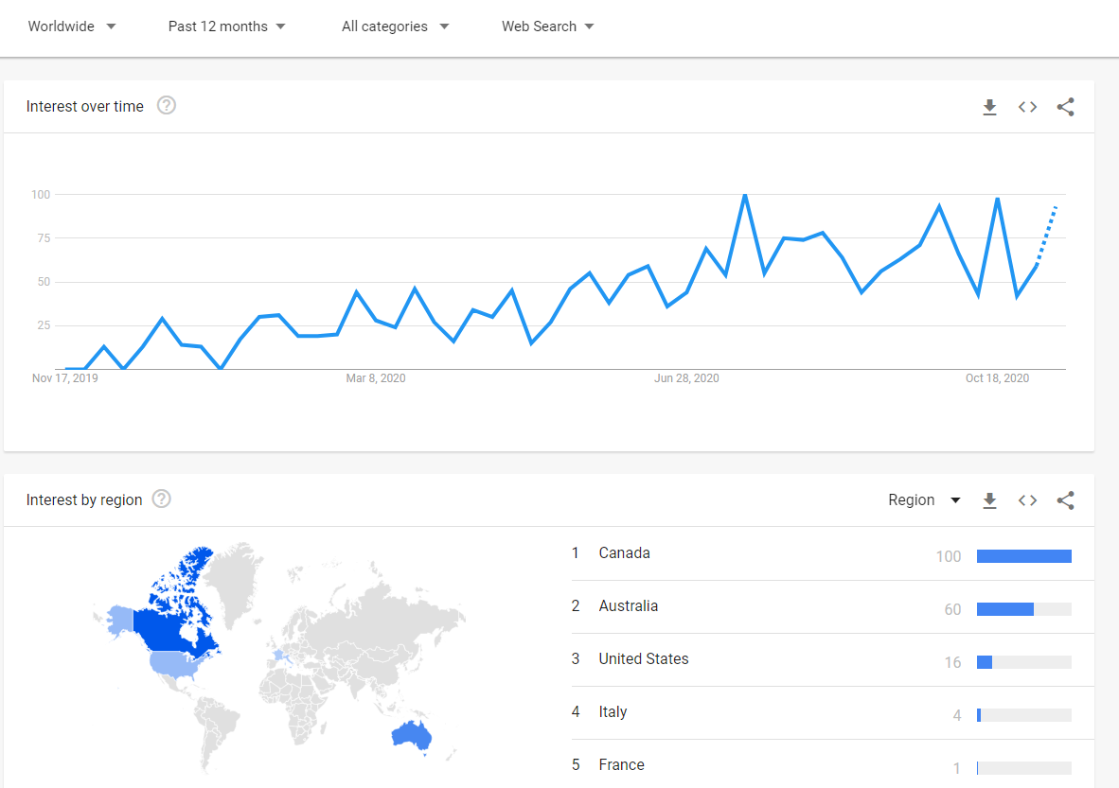Download the Interest over time data
Viewport: 1119px width, 788px height.
click(x=989, y=107)
